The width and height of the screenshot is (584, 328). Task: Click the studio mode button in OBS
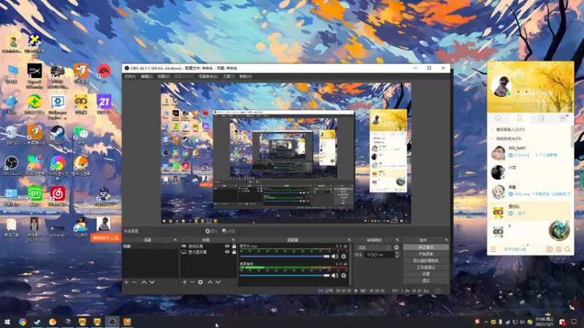point(426,268)
